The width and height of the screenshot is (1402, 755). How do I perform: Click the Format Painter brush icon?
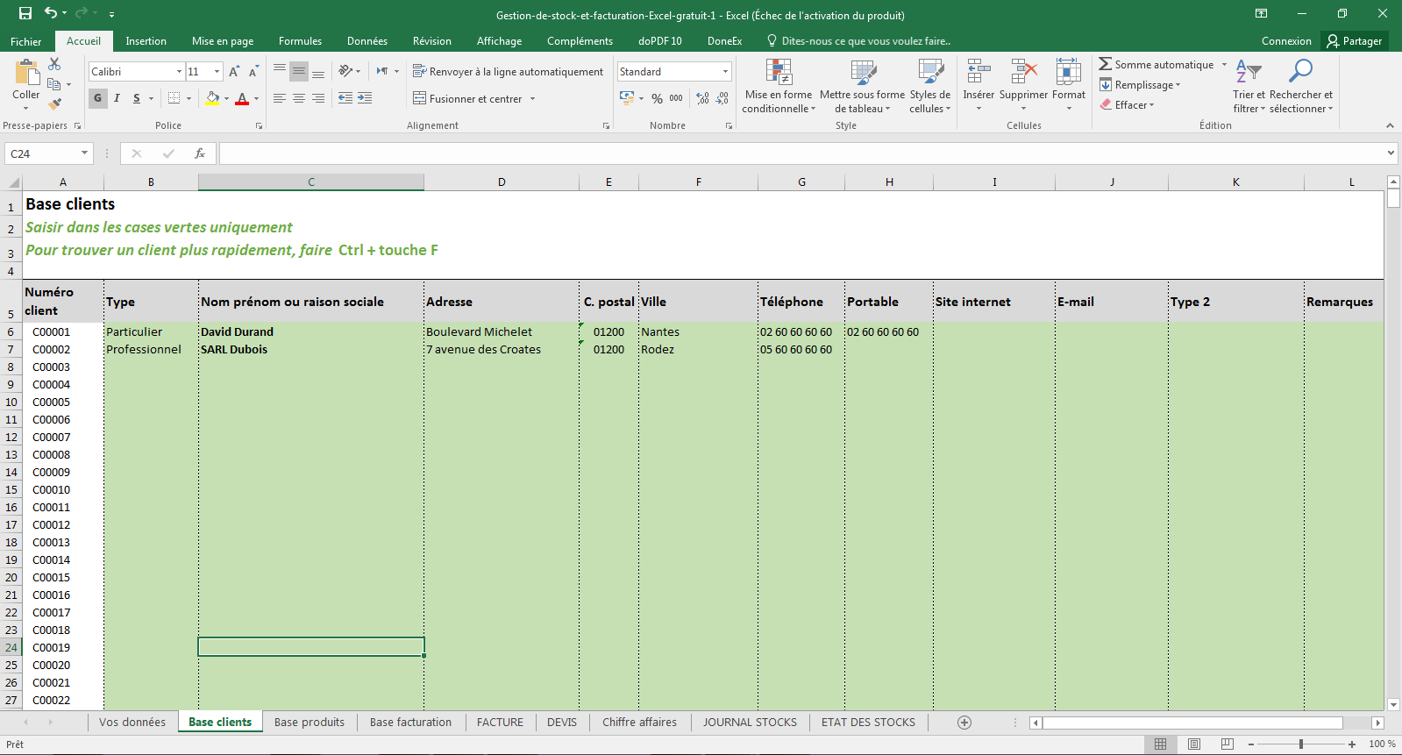pos(54,103)
